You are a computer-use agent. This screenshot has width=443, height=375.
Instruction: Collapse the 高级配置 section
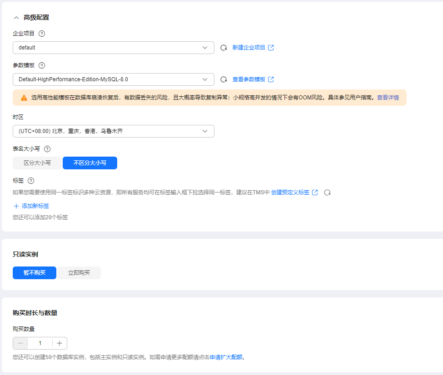coord(16,18)
